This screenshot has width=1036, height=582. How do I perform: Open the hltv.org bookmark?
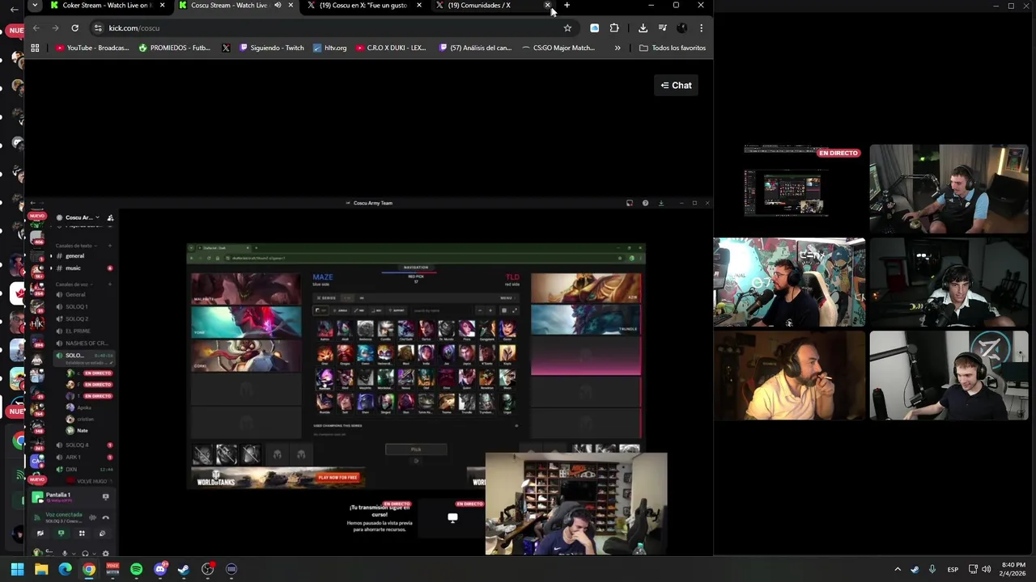(330, 48)
